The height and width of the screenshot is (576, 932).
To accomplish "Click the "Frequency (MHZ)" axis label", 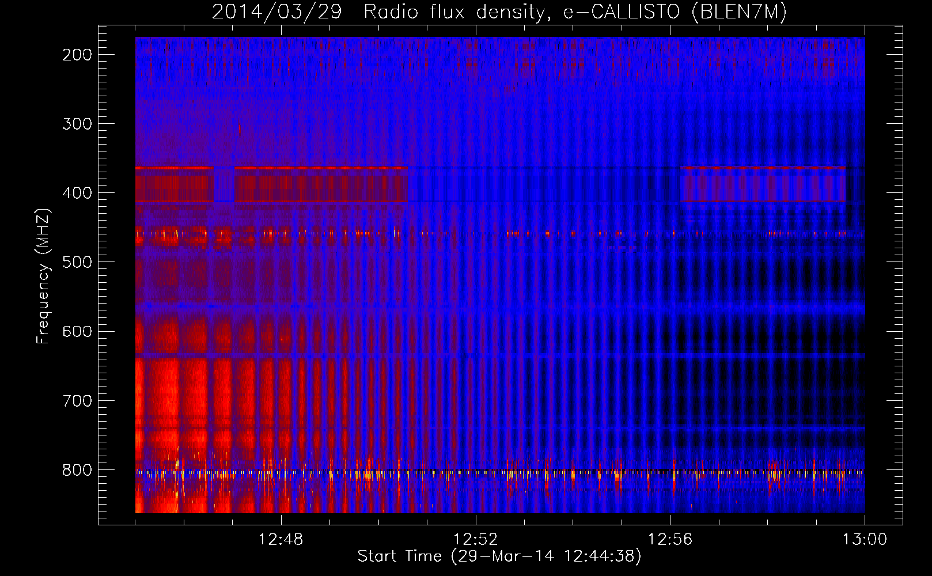I will click(x=43, y=276).
